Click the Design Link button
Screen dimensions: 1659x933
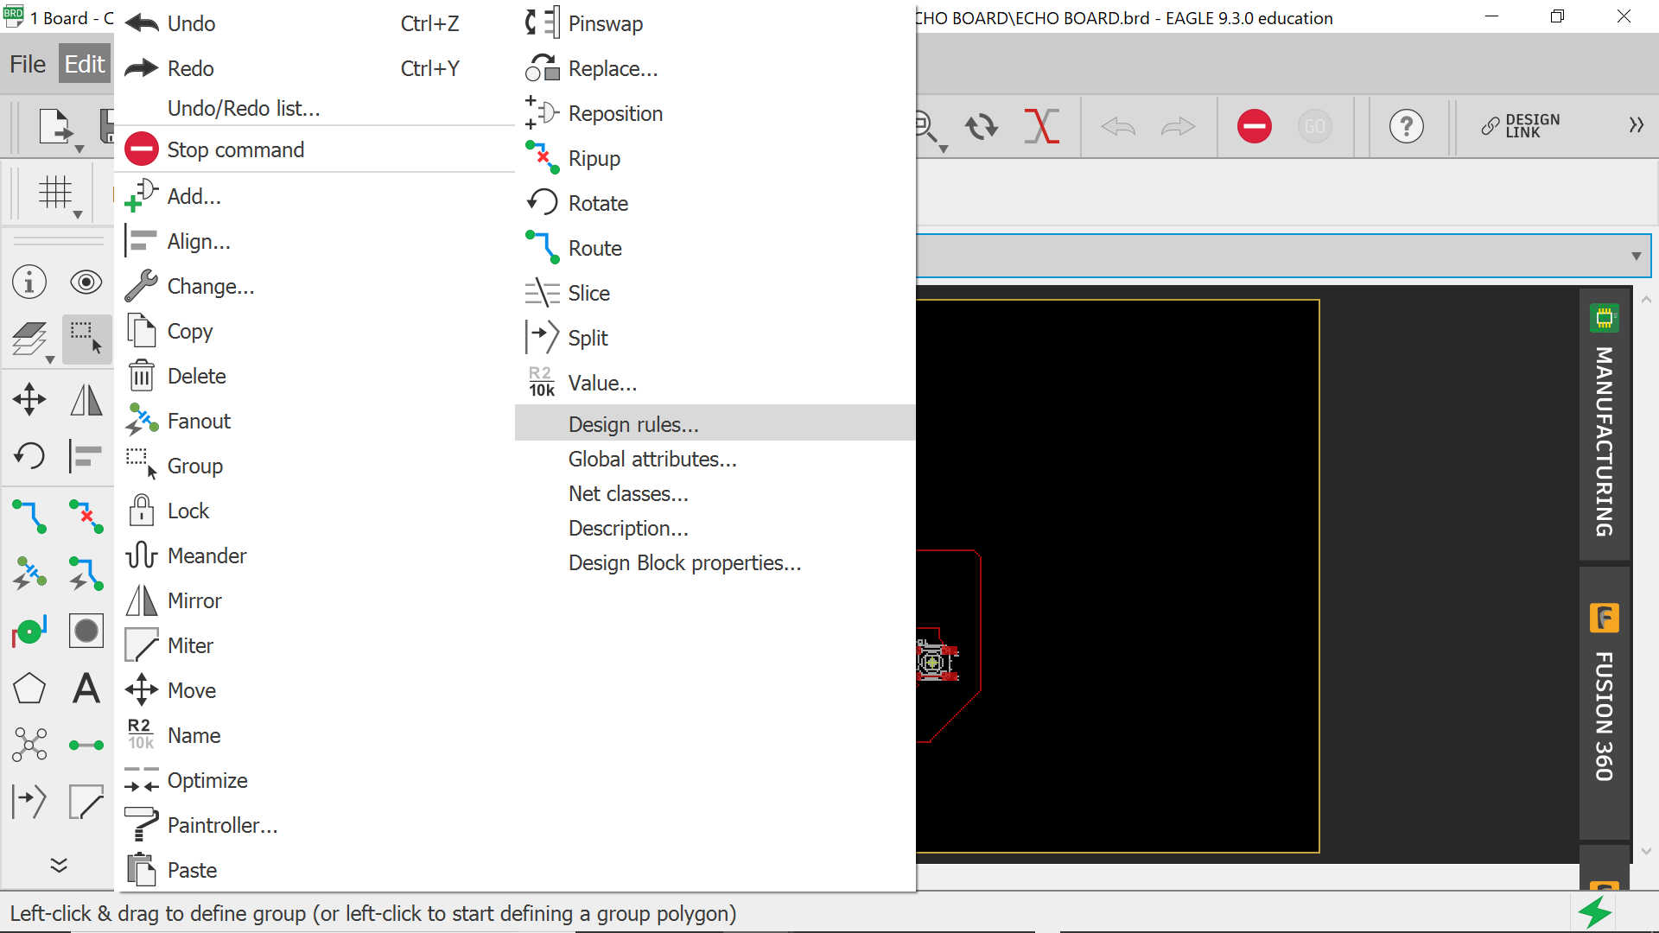click(1521, 126)
